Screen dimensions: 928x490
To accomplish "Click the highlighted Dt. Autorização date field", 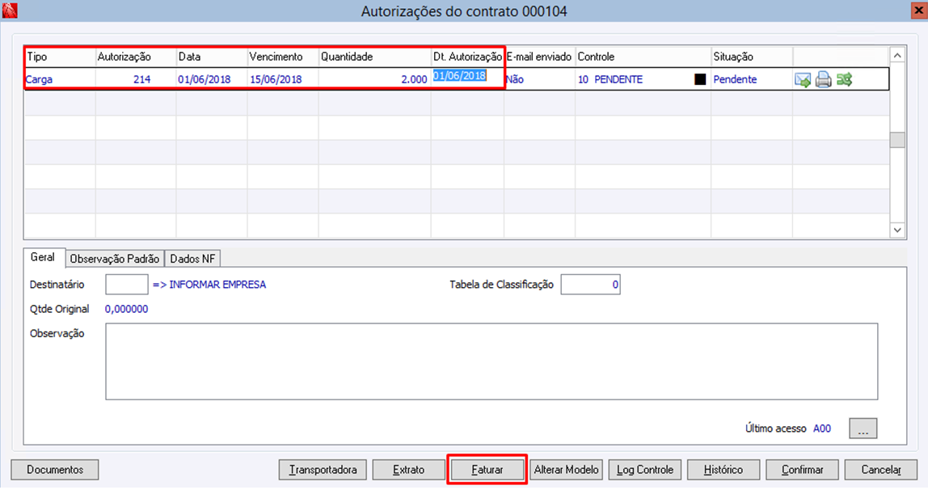I will coord(460,76).
